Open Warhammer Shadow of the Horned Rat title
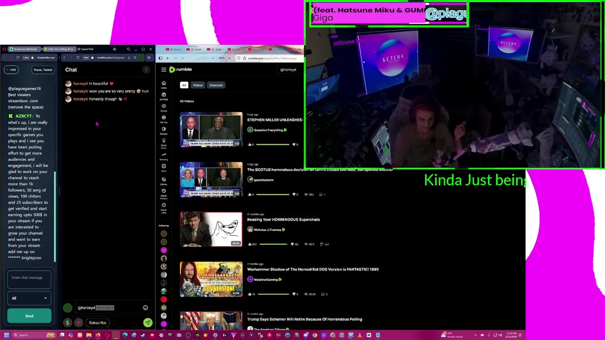605x340 pixels. click(x=313, y=269)
